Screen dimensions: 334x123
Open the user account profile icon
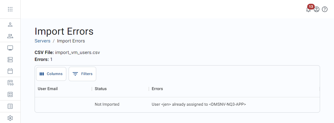click(x=317, y=9)
